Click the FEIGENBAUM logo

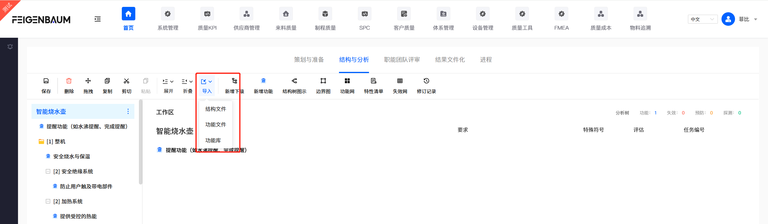click(41, 19)
